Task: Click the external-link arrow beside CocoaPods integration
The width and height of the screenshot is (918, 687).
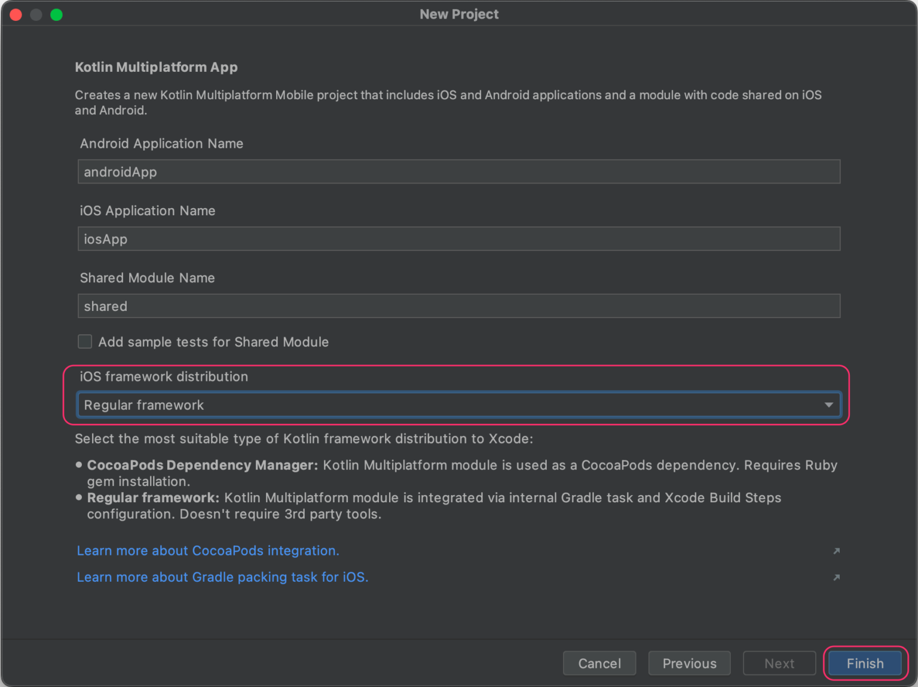Action: coord(836,551)
